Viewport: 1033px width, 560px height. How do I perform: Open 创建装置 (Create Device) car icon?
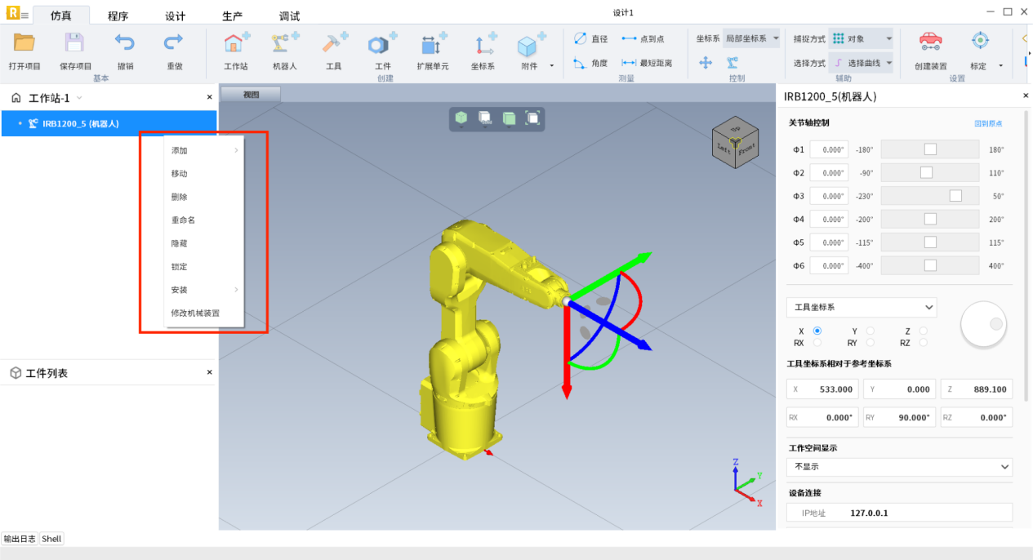[930, 44]
